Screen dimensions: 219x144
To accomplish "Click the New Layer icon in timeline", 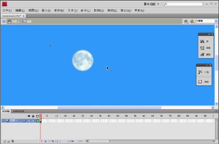I will pos(4,141).
